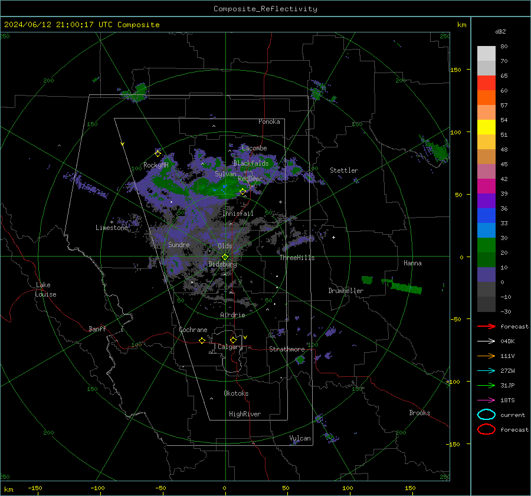The image size is (531, 496).
Task: Click the Okotoks city label
Action: click(236, 393)
